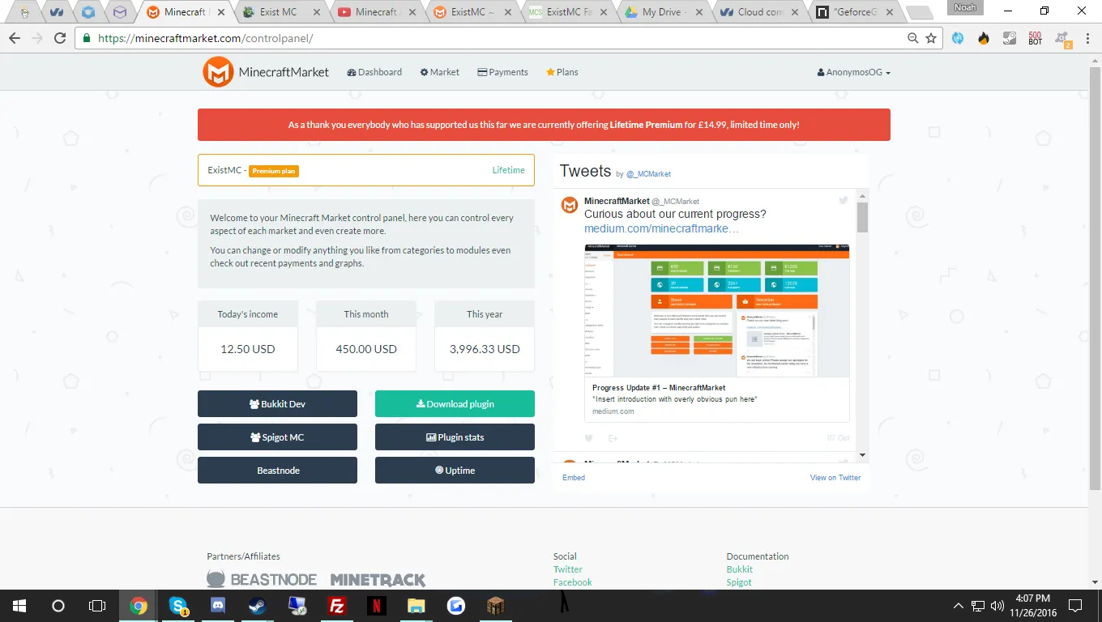The width and height of the screenshot is (1102, 622).
Task: Open File Explorer from the taskbar
Action: tap(416, 605)
